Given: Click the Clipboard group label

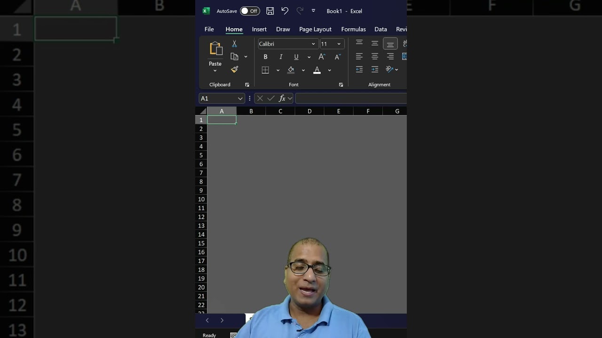Looking at the screenshot, I should coord(220,85).
